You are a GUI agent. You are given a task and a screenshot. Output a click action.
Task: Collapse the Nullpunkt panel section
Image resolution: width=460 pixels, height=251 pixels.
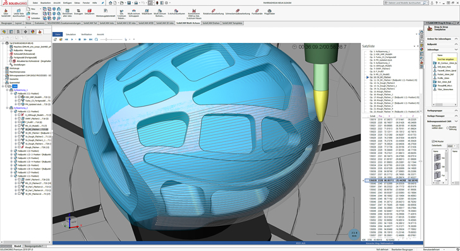coord(456,44)
